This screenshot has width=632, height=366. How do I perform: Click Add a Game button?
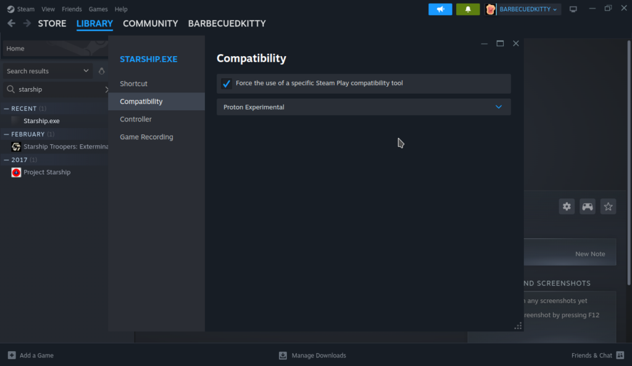(30, 356)
